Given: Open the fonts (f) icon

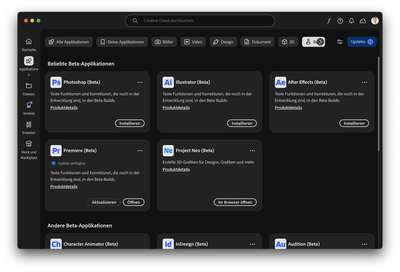Looking at the screenshot, I should [x=329, y=21].
